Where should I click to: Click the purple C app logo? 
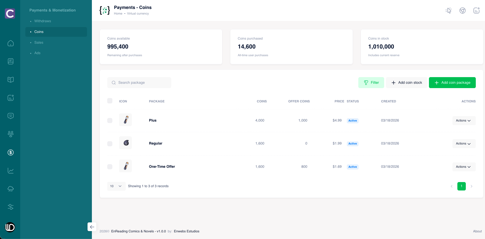(x=10, y=14)
